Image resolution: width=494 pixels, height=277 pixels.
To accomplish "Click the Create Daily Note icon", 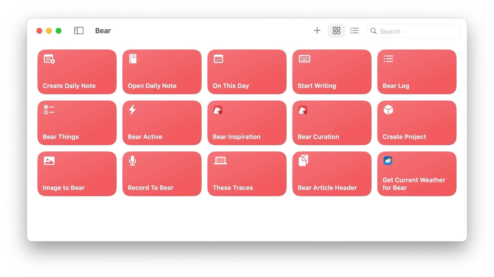I will tap(49, 59).
